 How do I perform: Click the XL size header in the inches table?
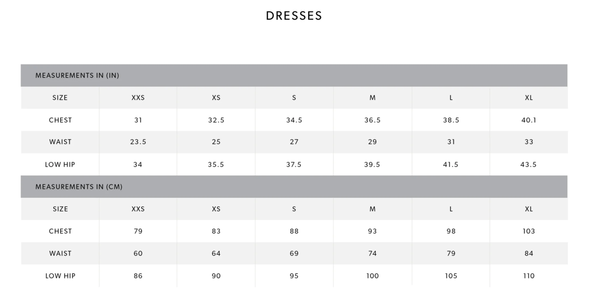pos(529,98)
